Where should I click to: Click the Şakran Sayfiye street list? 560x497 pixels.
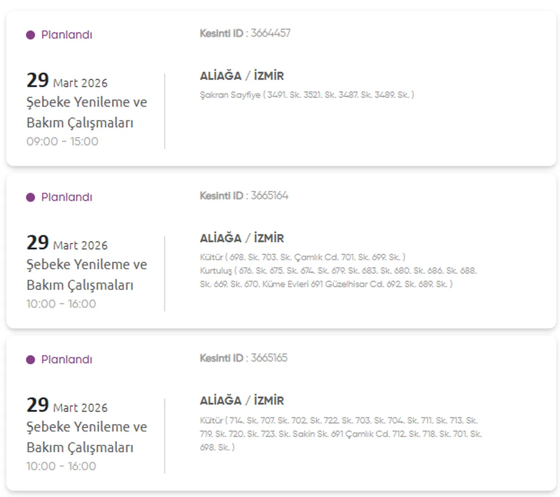click(307, 94)
